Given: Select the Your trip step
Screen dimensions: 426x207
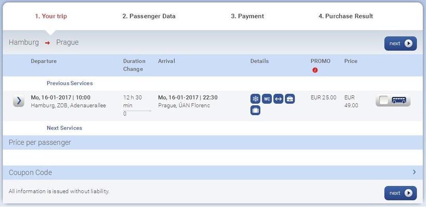Looking at the screenshot, I should pyautogui.click(x=51, y=16).
